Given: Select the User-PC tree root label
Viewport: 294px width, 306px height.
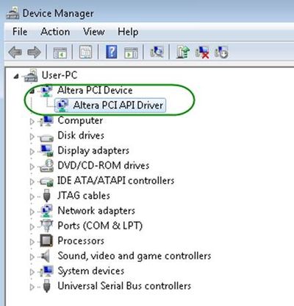Looking at the screenshot, I should [60, 75].
